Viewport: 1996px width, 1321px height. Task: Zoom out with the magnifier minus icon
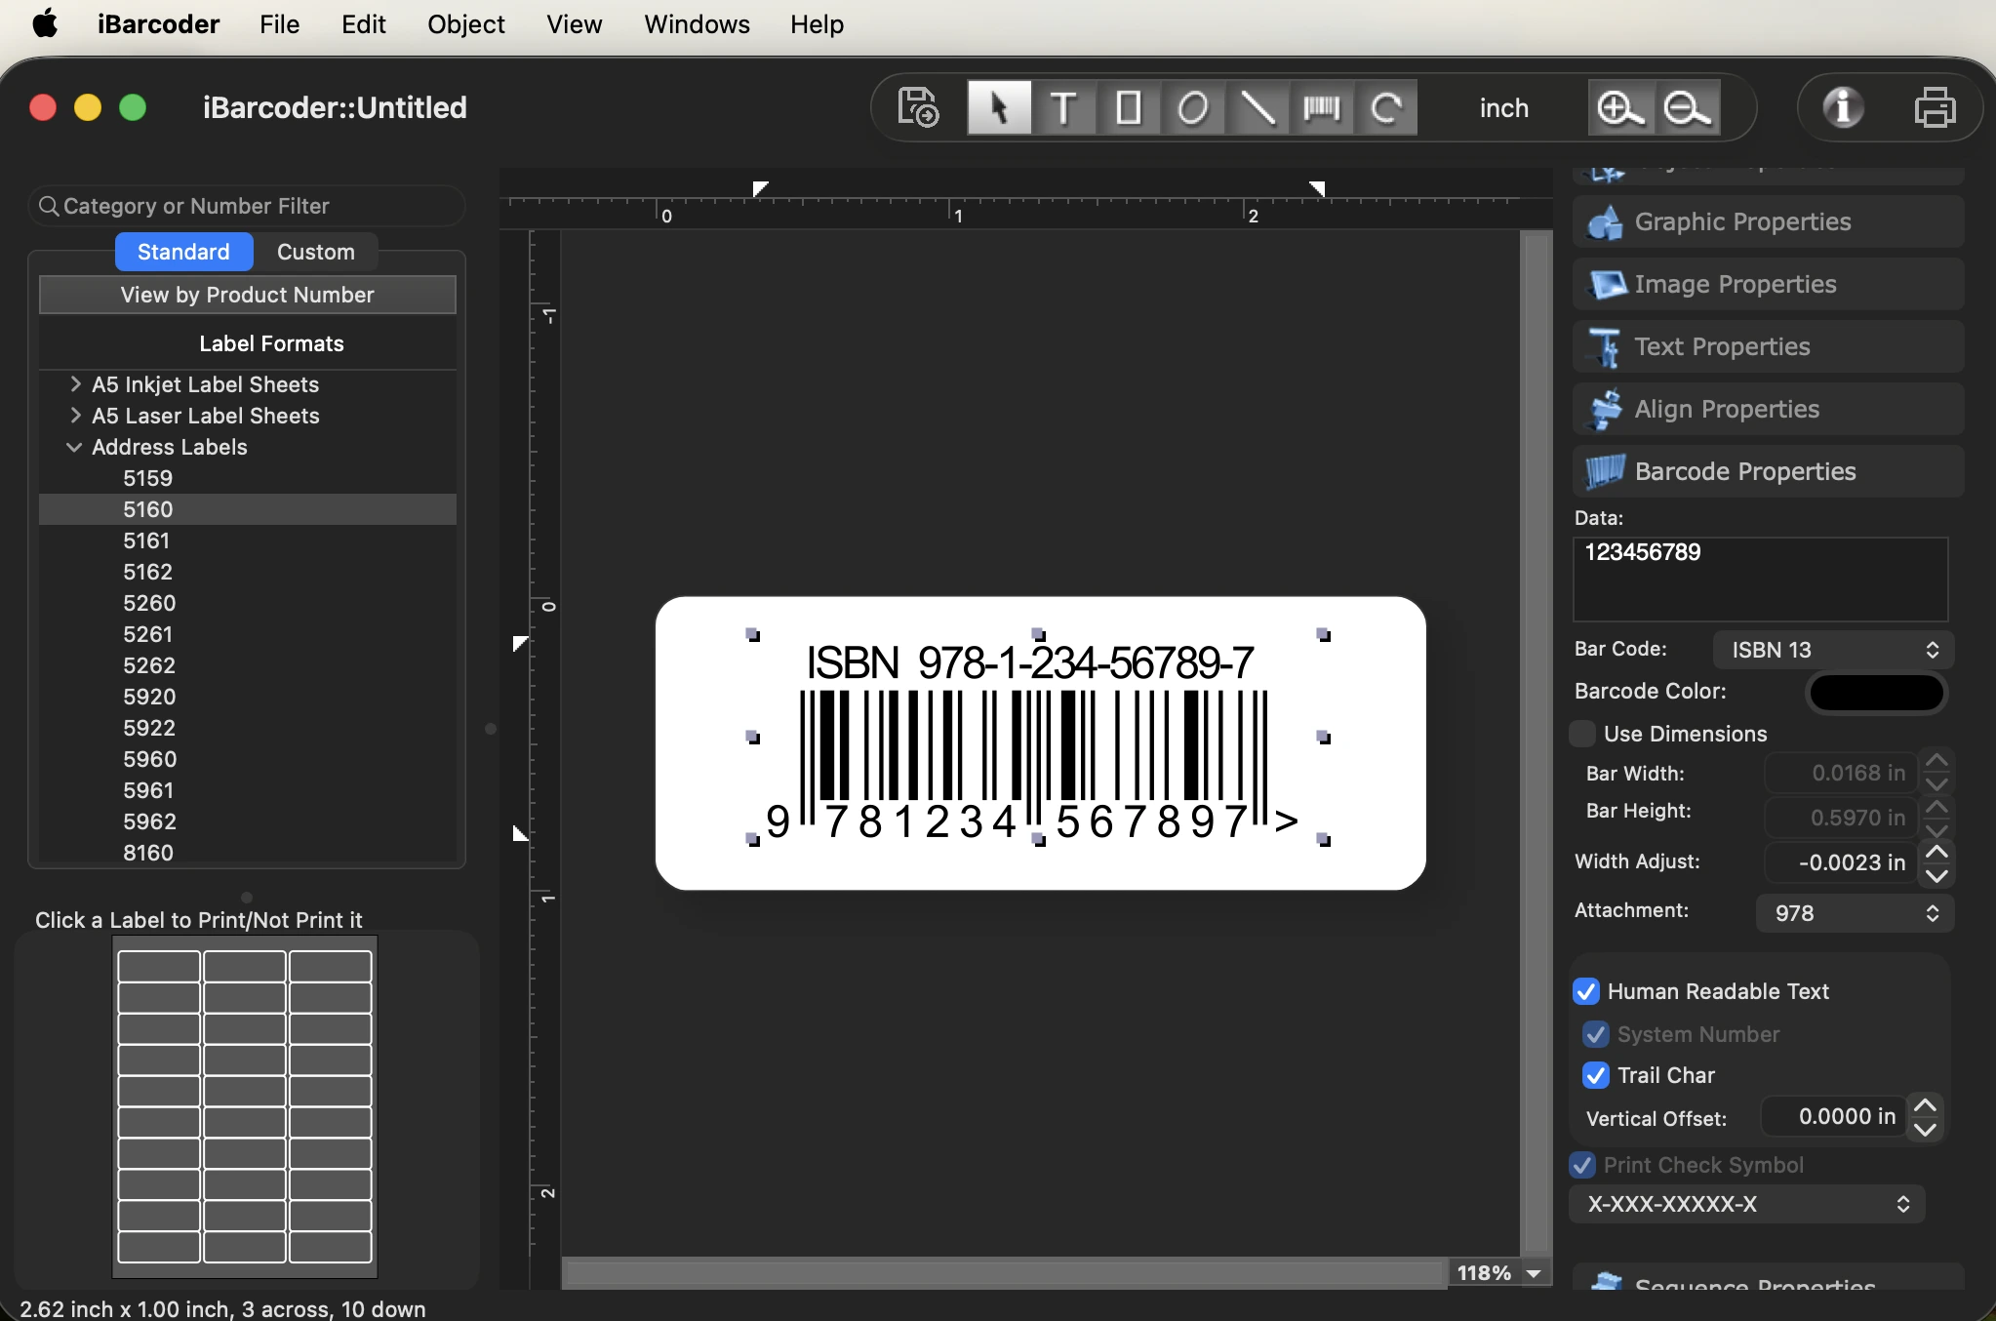[1687, 107]
